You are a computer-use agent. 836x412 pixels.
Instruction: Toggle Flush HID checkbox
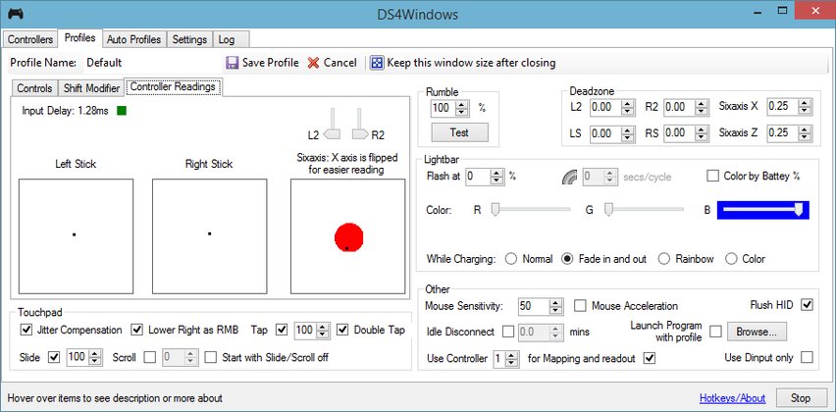(808, 305)
